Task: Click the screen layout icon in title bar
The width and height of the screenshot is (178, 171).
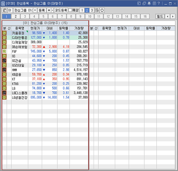Action: (x=139, y=4)
